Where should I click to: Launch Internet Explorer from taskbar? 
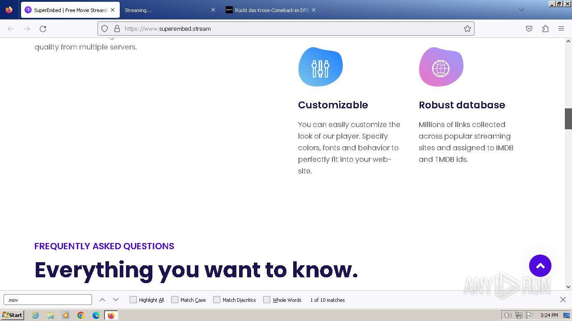point(35,315)
